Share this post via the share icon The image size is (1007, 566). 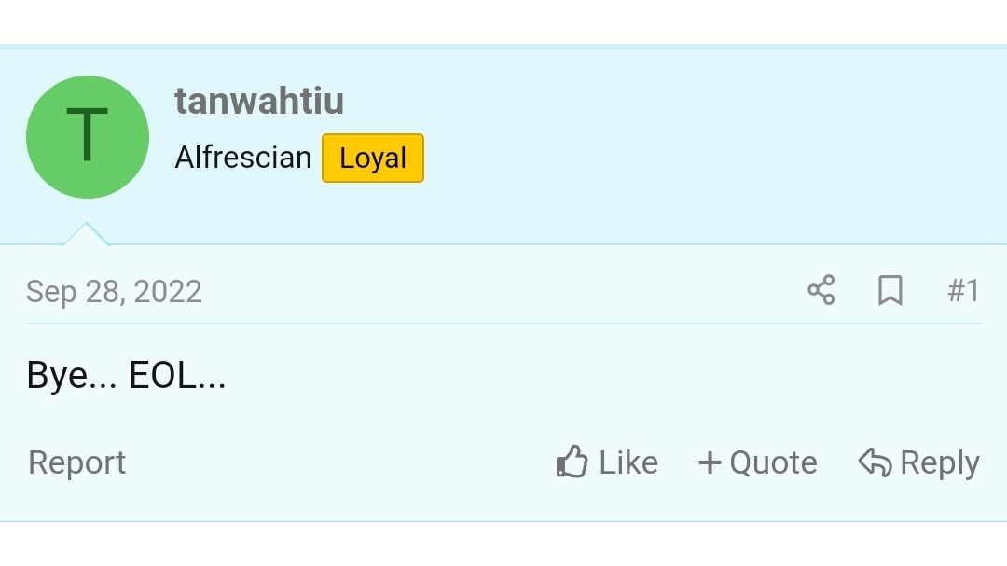point(821,290)
